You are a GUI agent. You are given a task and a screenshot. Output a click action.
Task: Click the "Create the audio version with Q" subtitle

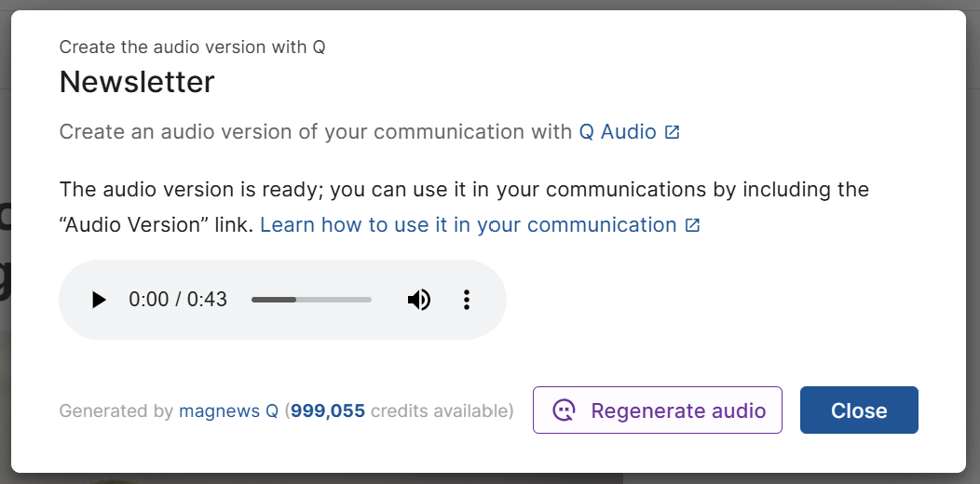[x=192, y=47]
